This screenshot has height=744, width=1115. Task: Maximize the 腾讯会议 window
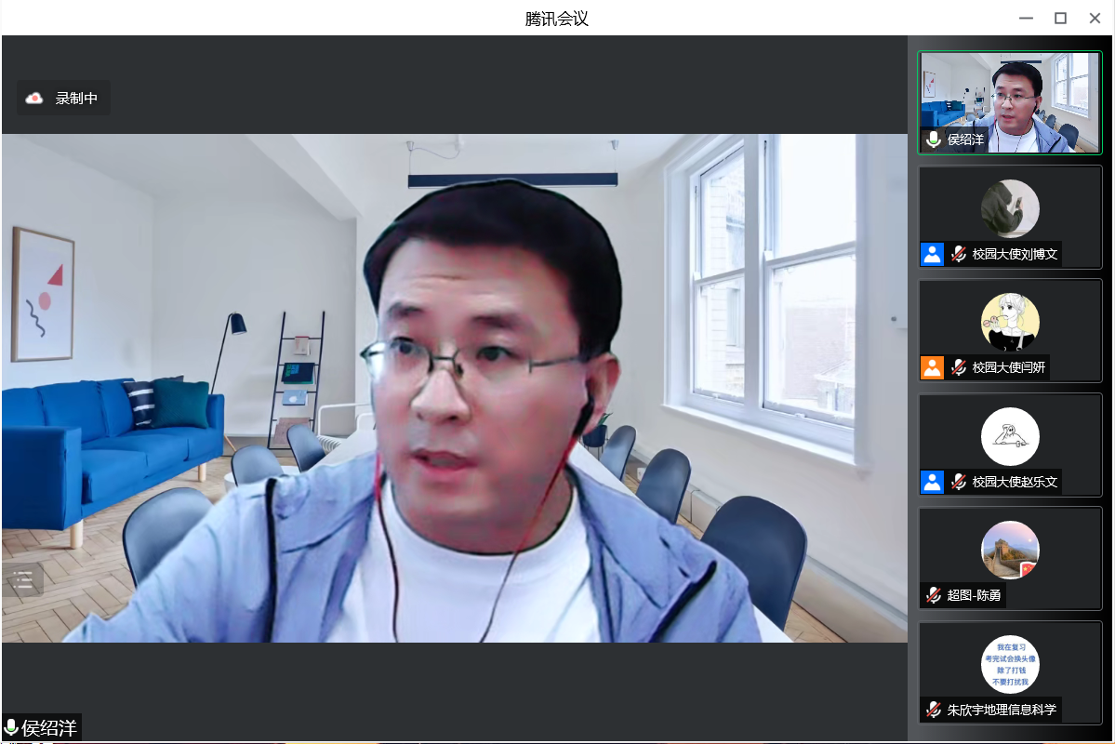pyautogui.click(x=1060, y=18)
